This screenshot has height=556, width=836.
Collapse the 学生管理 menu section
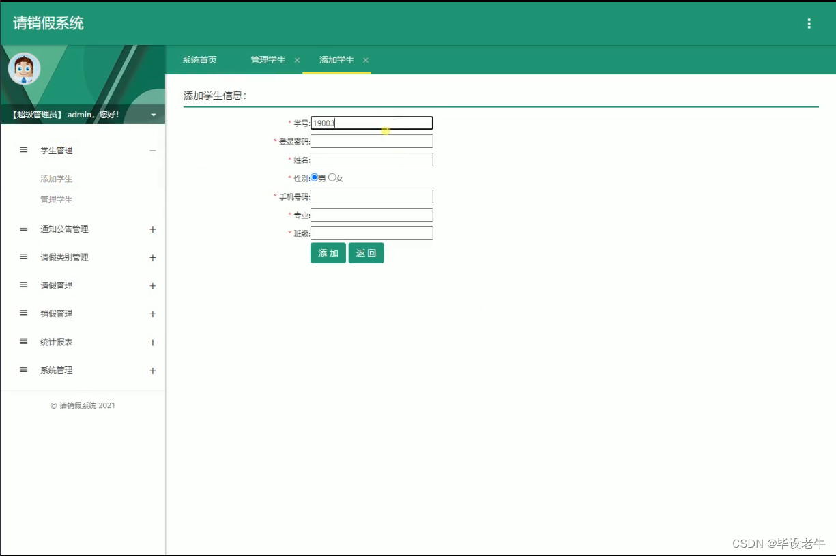[x=153, y=151]
